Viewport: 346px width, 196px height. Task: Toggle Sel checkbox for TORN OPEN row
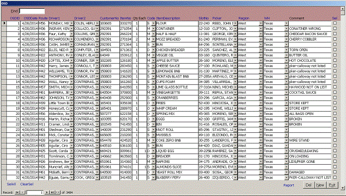point(335,50)
